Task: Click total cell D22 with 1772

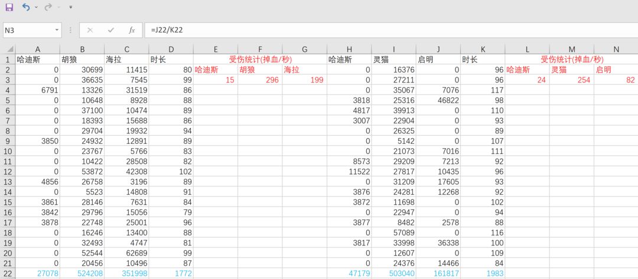Action: point(171,273)
